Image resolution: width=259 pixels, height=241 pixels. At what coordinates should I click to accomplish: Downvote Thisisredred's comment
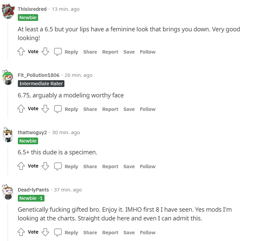click(45, 52)
